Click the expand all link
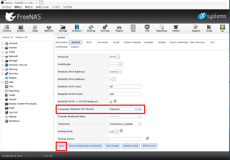 click(7, 37)
